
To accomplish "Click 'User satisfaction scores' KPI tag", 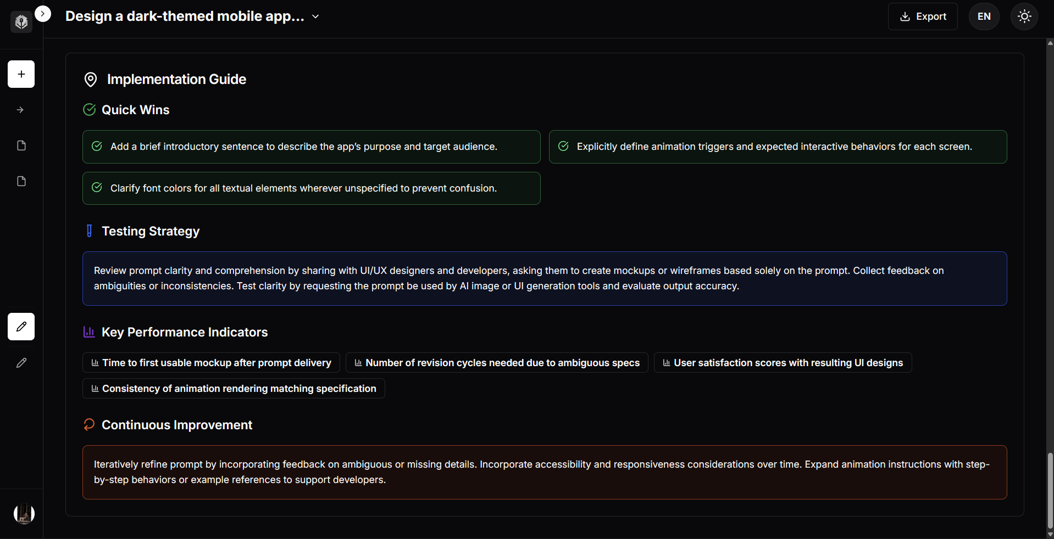I will [783, 363].
